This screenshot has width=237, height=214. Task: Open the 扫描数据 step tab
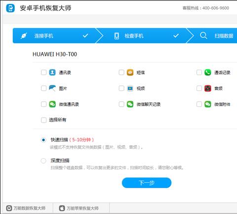point(212,36)
